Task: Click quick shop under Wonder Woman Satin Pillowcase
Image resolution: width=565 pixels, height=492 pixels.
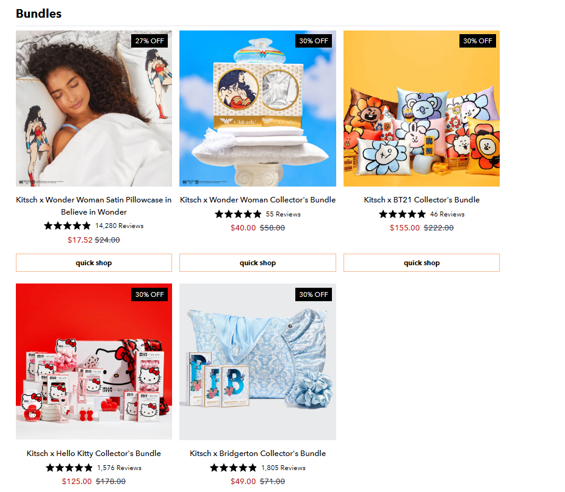Action: point(94,263)
